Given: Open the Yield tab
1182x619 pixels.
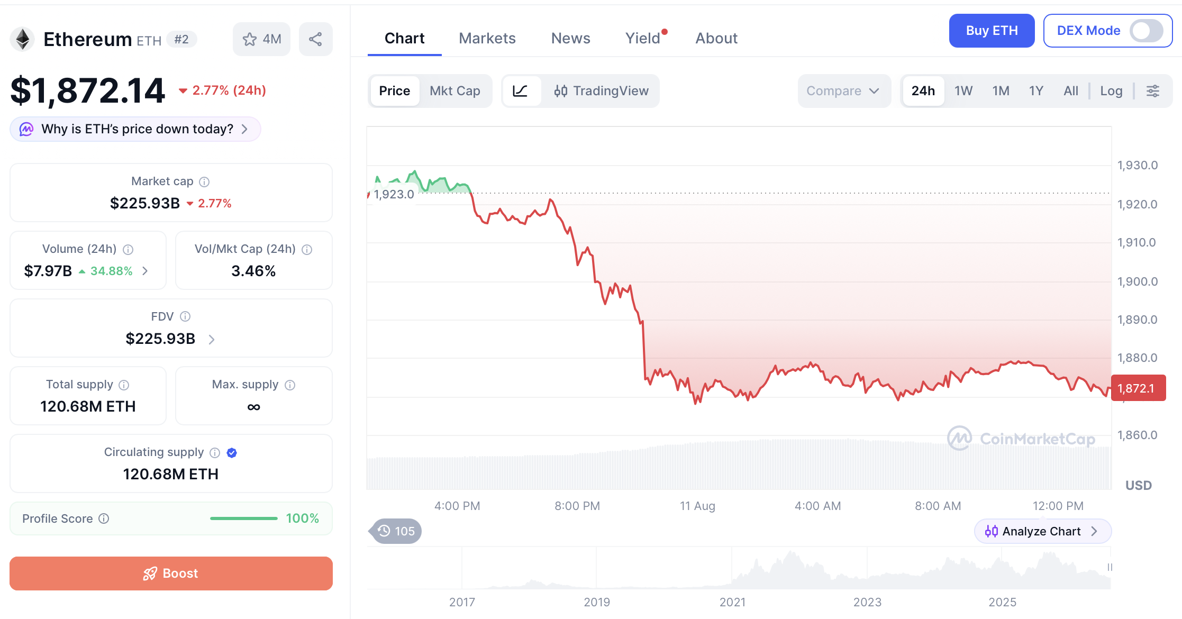Looking at the screenshot, I should point(643,38).
